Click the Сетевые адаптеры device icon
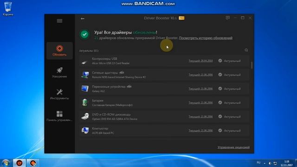The width and height of the screenshot is (297, 167). (85, 75)
